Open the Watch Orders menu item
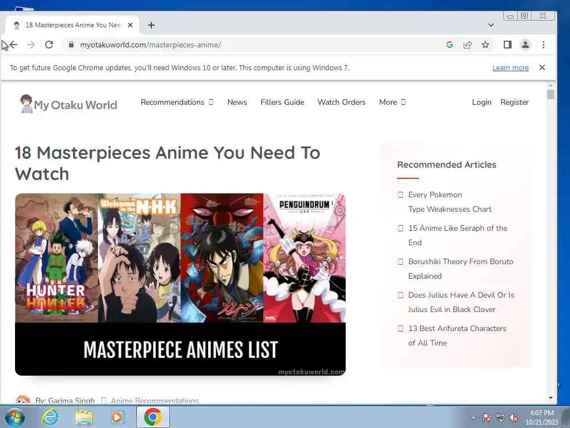The width and height of the screenshot is (570, 428). [341, 103]
